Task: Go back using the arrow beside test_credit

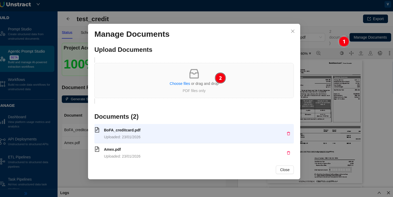Action: (68, 19)
